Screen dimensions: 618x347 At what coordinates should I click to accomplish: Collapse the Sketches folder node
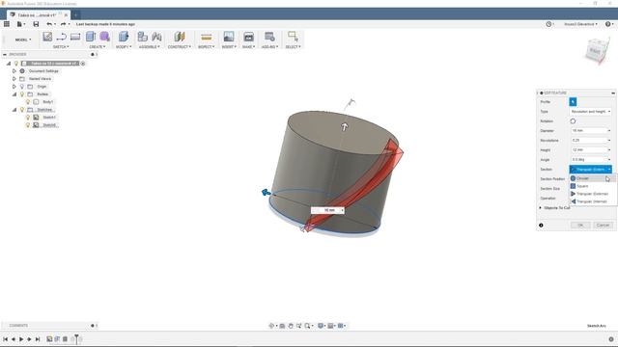click(x=14, y=109)
